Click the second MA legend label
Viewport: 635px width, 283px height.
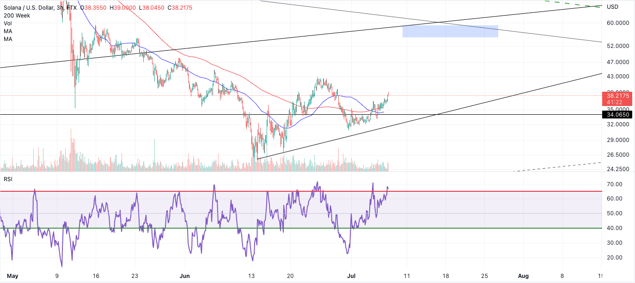coord(7,39)
